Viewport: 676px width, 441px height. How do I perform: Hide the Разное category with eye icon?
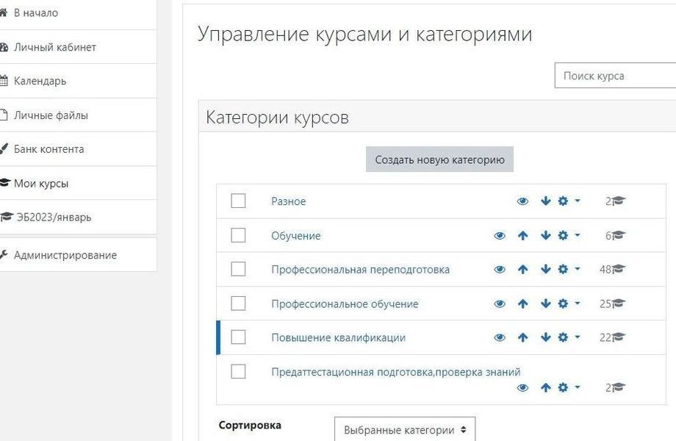[522, 201]
